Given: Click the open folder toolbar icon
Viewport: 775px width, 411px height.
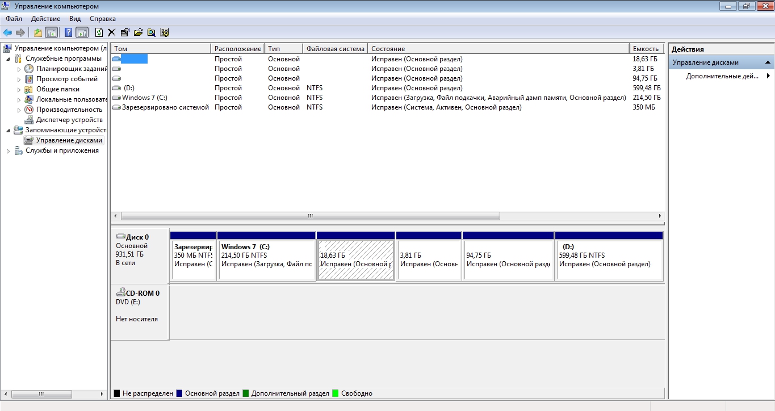Looking at the screenshot, I should pos(138,32).
